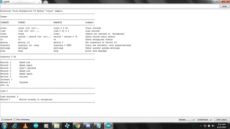Switch to the active Arduino serial monitor icon
Screen dimensions: 230x129
coord(108,126)
